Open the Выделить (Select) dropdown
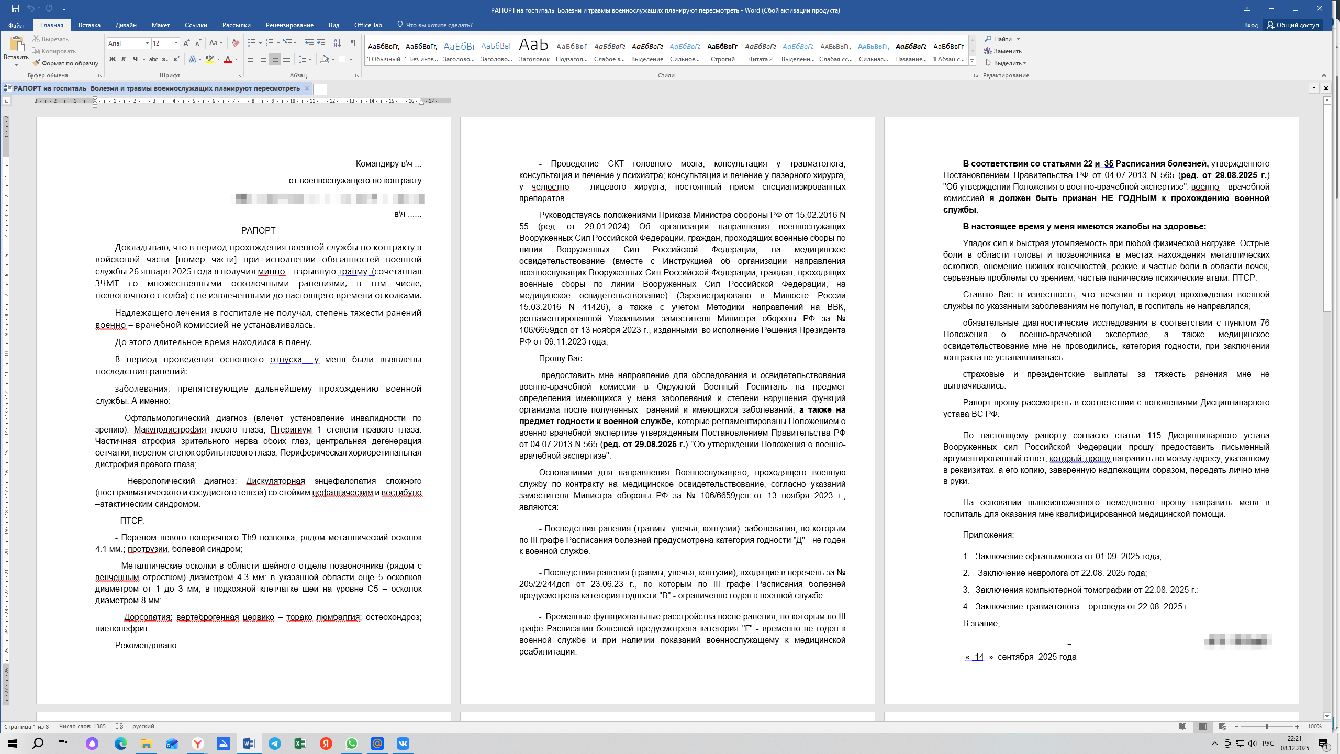 1006,63
